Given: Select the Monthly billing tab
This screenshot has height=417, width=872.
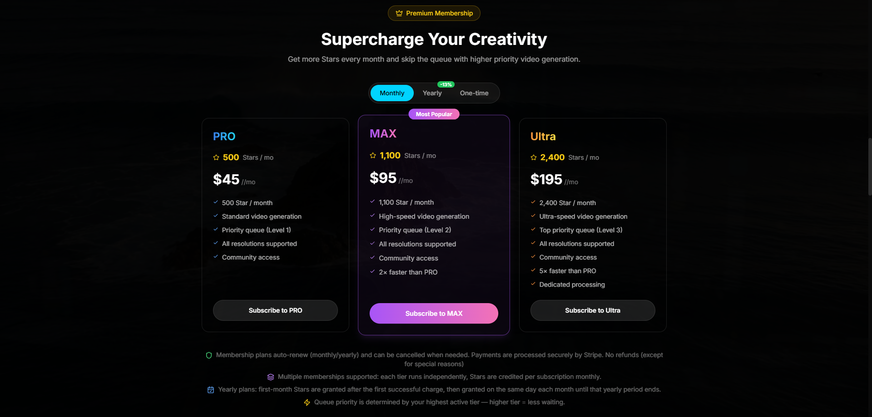Looking at the screenshot, I should [392, 93].
